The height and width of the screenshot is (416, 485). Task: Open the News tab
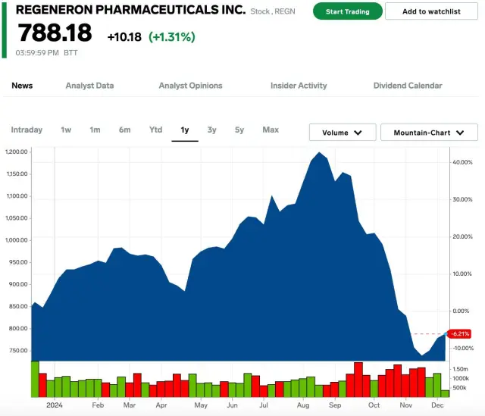[x=22, y=86]
